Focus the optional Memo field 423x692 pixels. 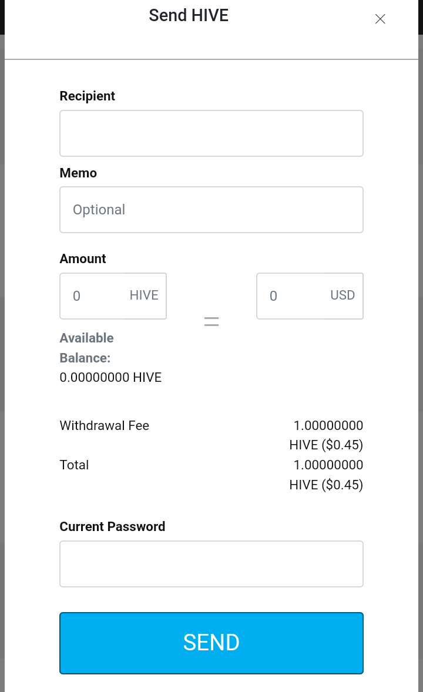pyautogui.click(x=211, y=210)
